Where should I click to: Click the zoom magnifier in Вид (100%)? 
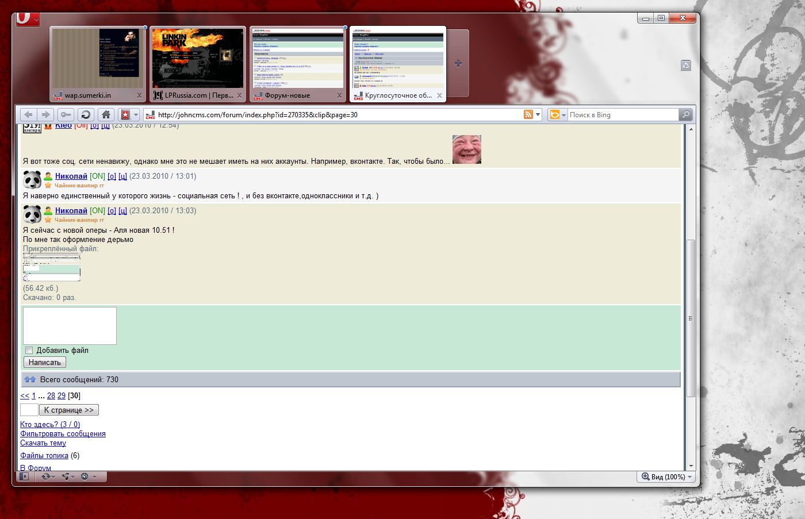click(645, 476)
